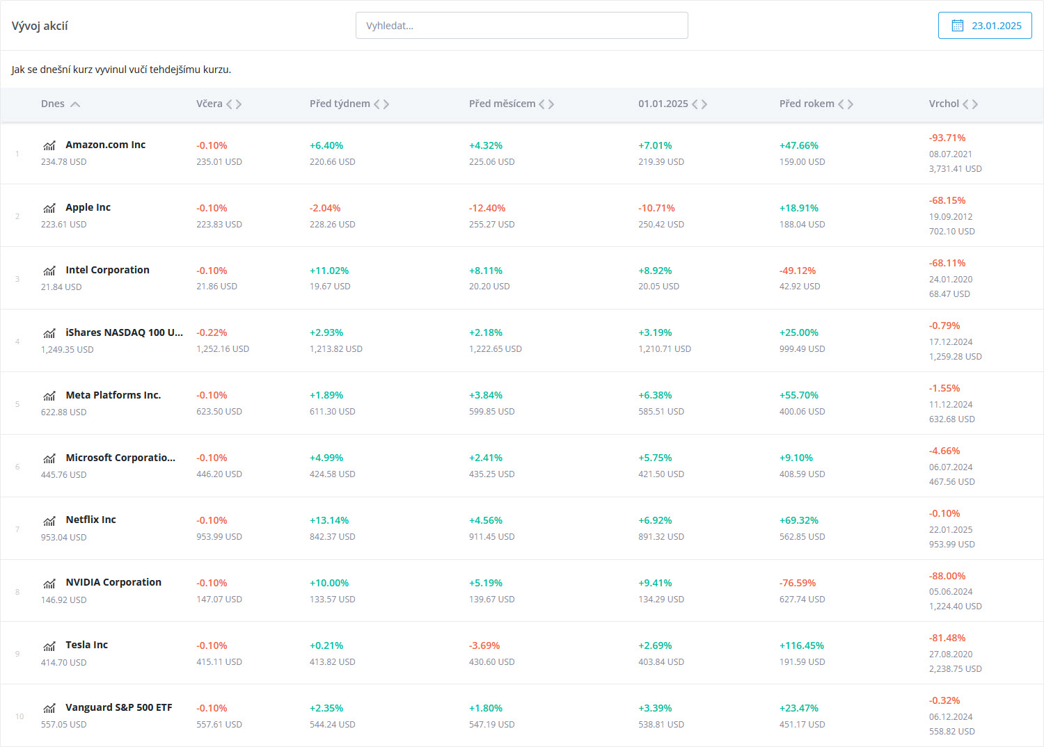Open the 23.01.2025 date picker
The image size is (1044, 747).
985,26
